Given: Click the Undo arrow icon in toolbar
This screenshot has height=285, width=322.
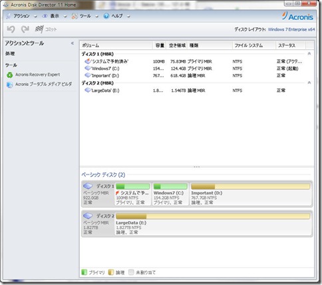Looking at the screenshot, I should [11, 29].
